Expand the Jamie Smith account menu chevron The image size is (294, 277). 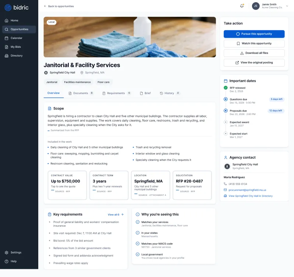click(287, 6)
